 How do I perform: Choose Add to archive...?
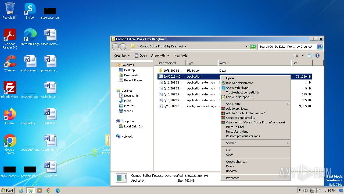[x=255, y=109]
